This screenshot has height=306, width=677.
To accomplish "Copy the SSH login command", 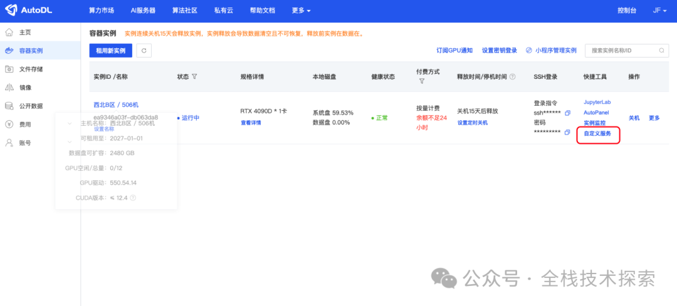I will [567, 113].
